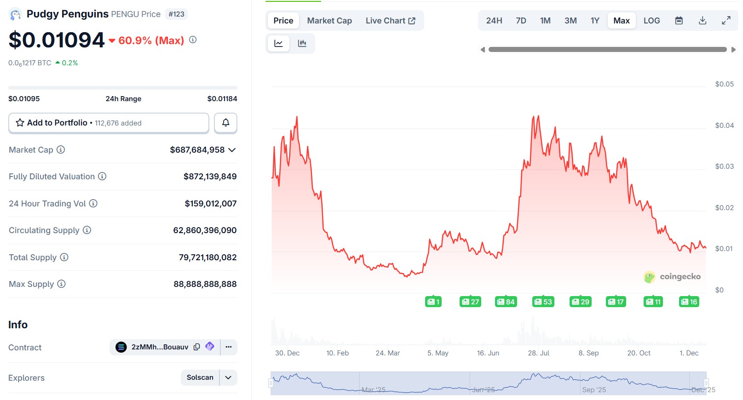Copy the contract address

point(197,347)
